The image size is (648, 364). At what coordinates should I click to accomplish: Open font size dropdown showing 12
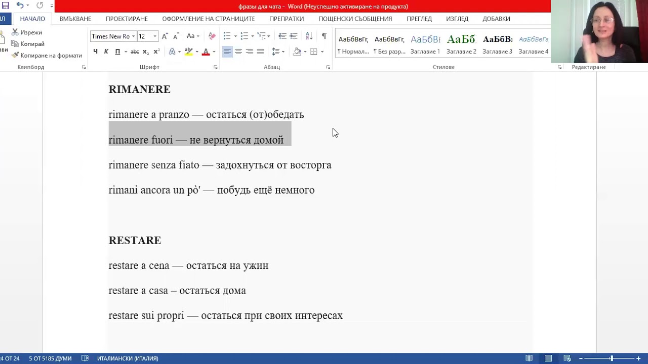155,36
